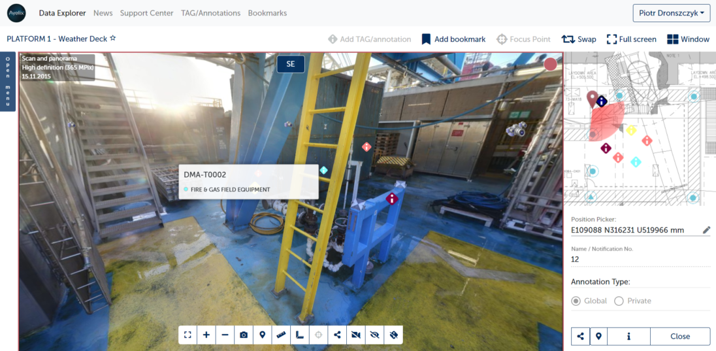Click Add bookmark
Screen dimensions: 716x351
pyautogui.click(x=453, y=39)
